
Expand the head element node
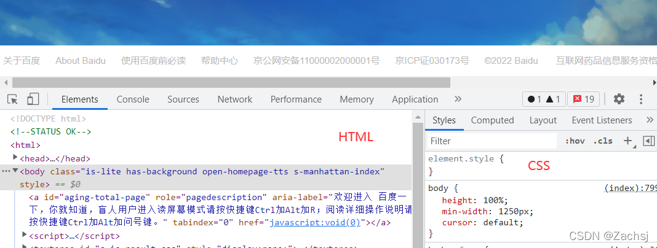coord(15,158)
